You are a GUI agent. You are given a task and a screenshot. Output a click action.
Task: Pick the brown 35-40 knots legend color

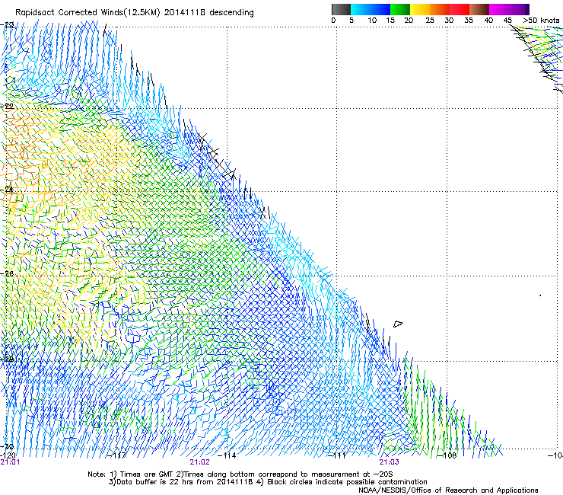click(479, 9)
